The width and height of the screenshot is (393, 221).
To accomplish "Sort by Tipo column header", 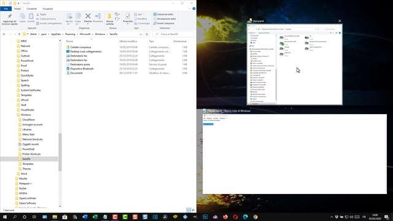I will (x=152, y=41).
